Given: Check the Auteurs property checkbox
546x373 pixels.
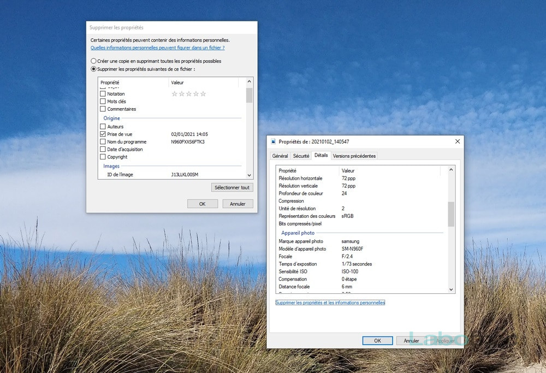Looking at the screenshot, I should [x=103, y=126].
